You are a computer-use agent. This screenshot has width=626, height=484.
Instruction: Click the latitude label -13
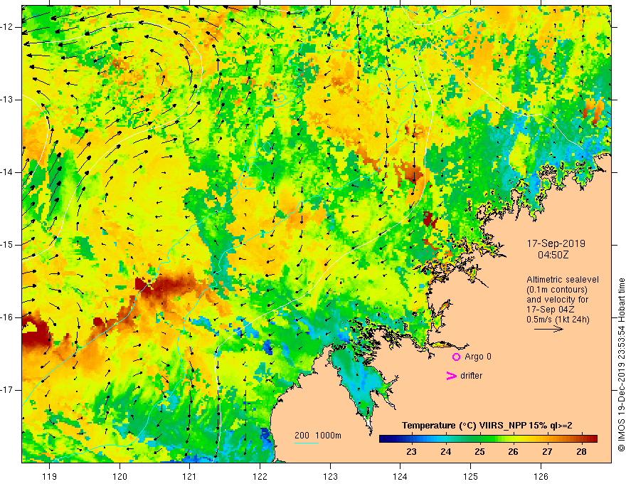(7, 100)
